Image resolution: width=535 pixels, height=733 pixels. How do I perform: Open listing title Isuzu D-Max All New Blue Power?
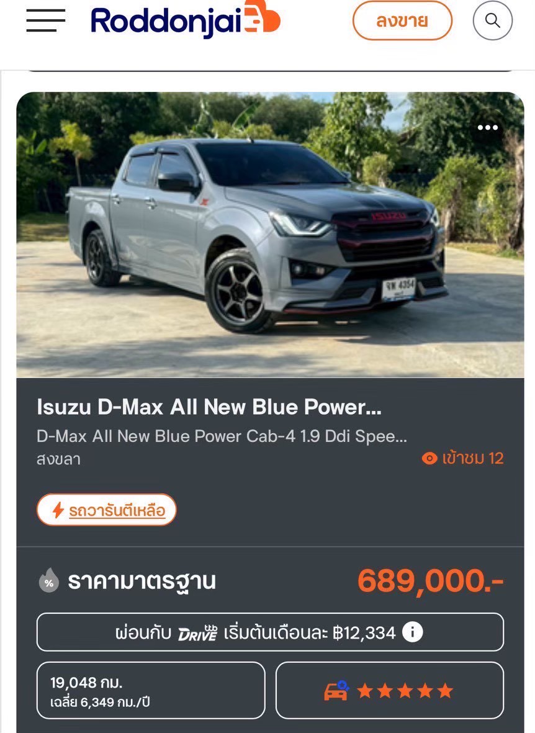click(209, 407)
